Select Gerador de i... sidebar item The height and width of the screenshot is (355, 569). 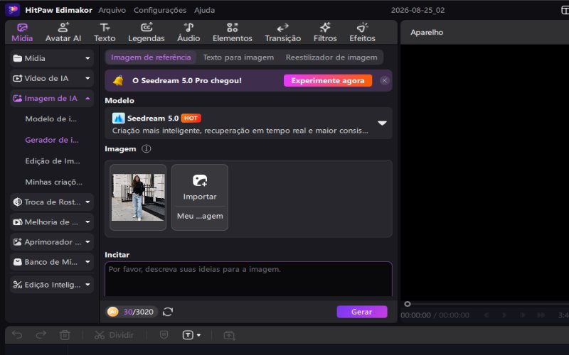tap(52, 140)
